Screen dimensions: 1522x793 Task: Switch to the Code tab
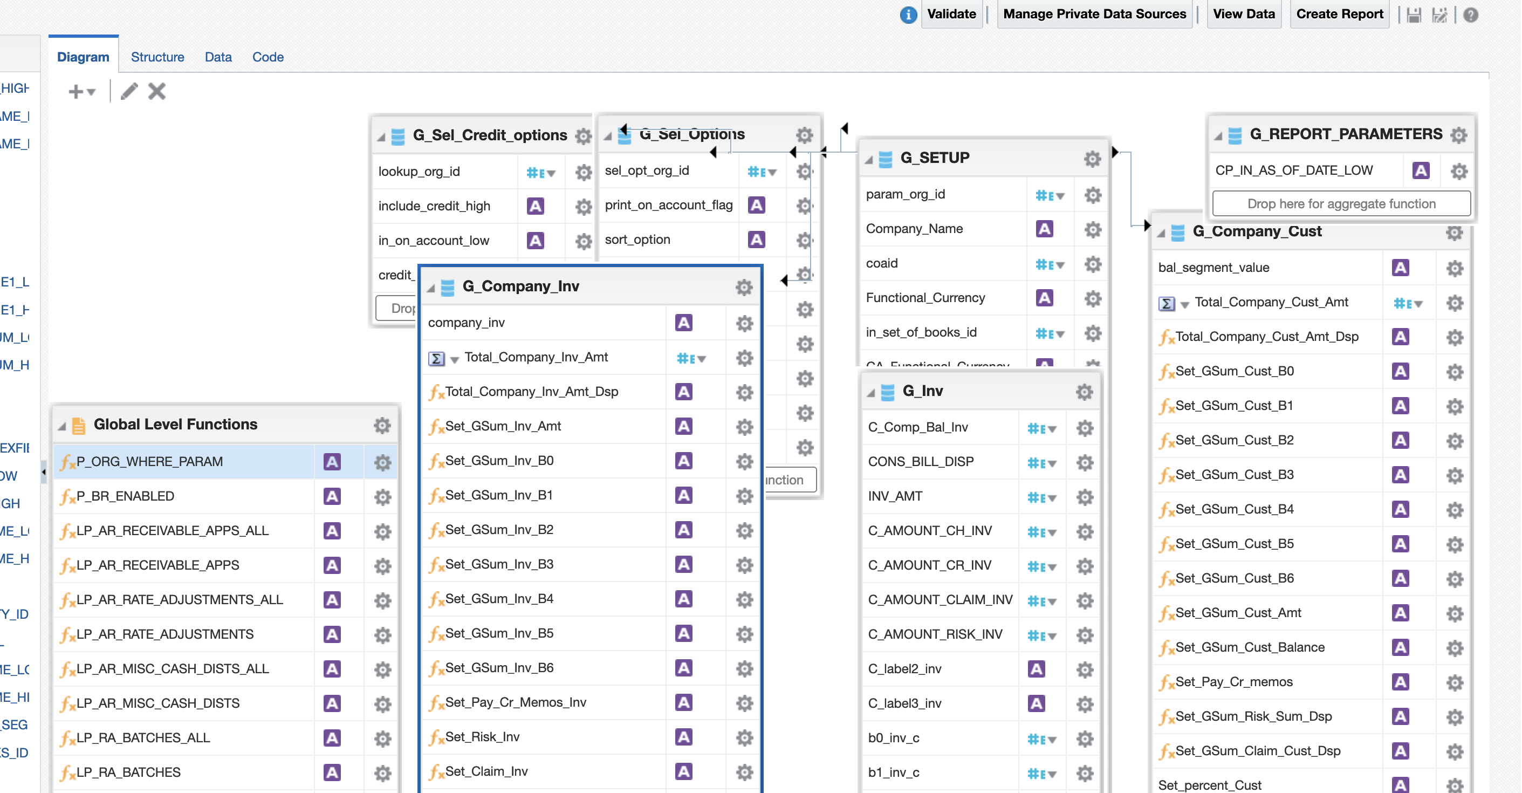(268, 57)
